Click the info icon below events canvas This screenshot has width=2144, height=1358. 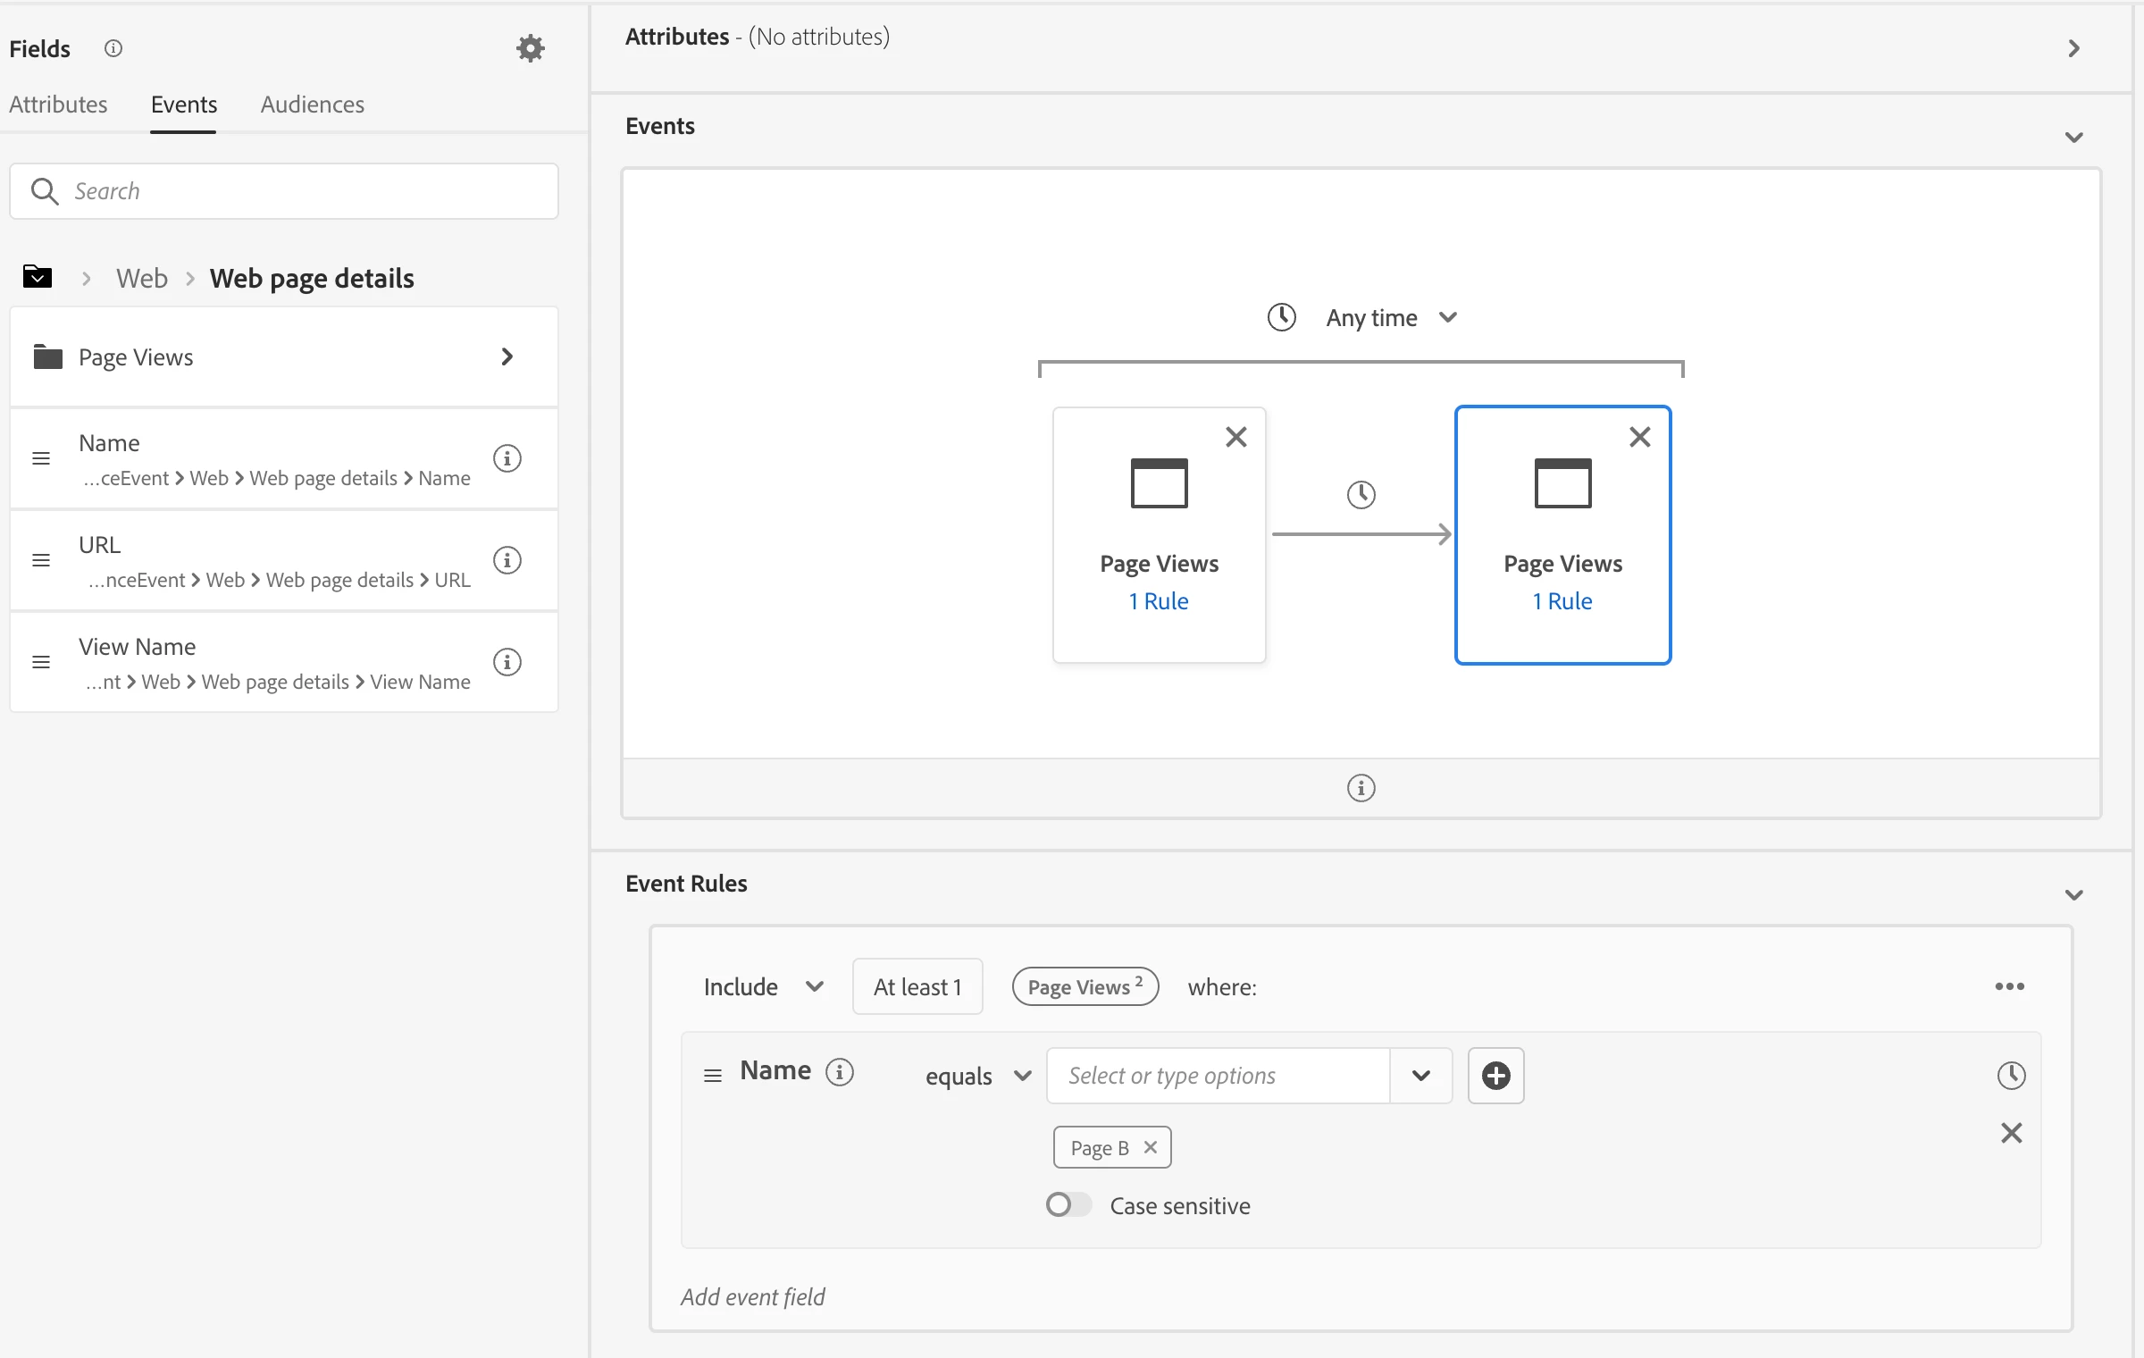click(1361, 788)
